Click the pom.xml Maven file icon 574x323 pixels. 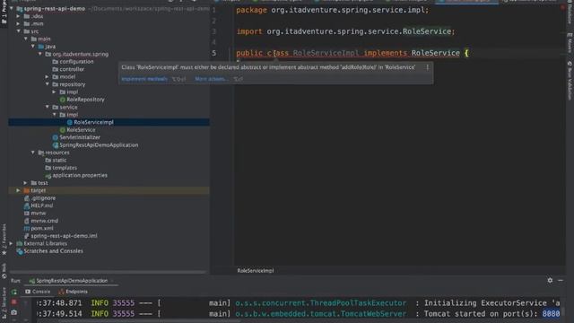pos(26,228)
